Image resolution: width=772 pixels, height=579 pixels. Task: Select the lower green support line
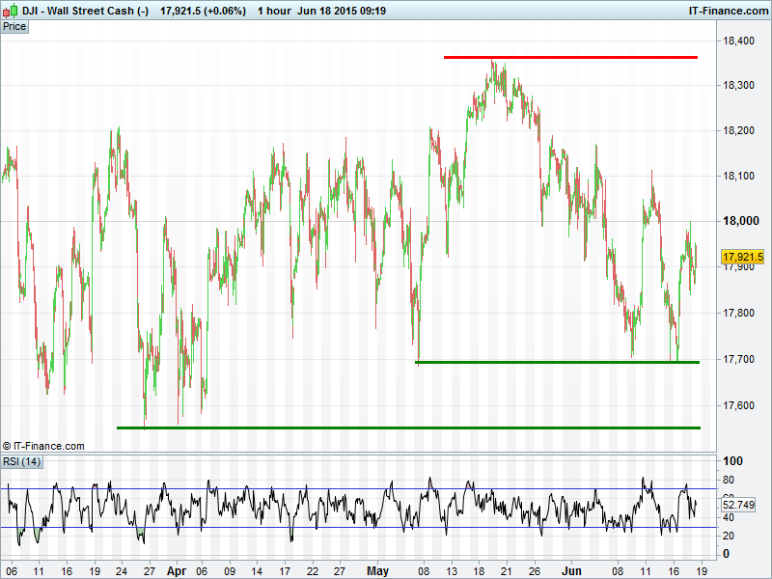coord(405,427)
